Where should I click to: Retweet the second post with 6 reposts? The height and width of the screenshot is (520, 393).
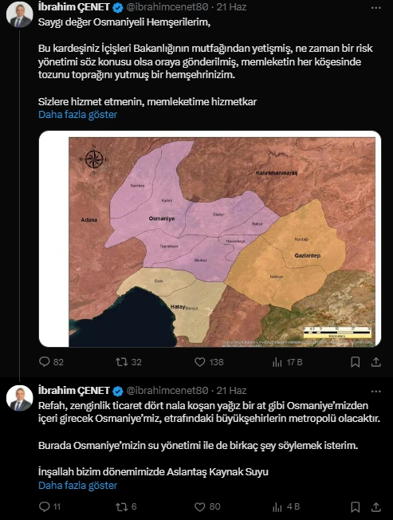126,506
